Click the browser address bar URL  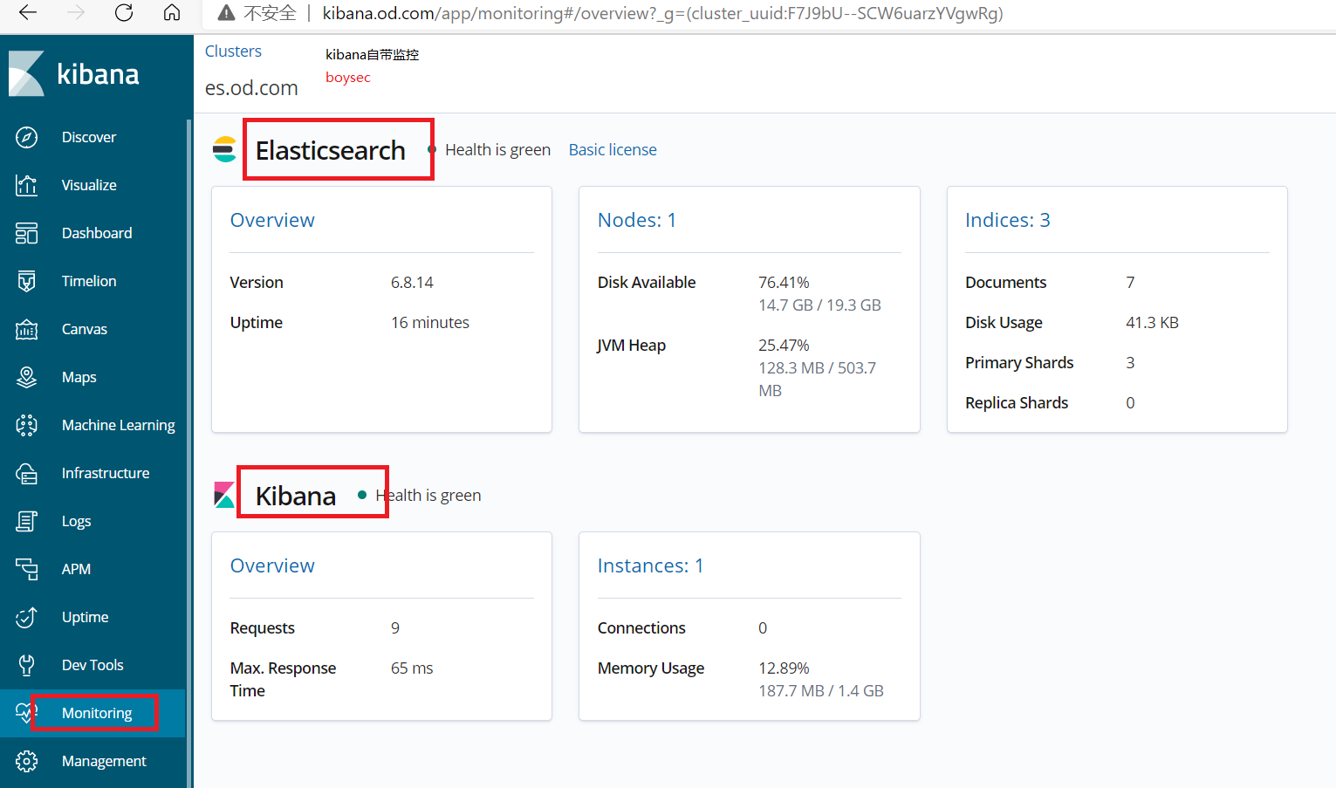[x=663, y=13]
